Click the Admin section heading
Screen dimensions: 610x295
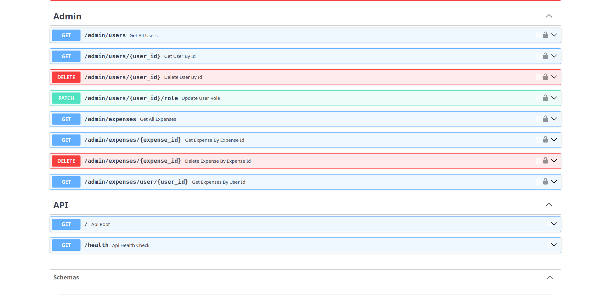click(x=67, y=16)
